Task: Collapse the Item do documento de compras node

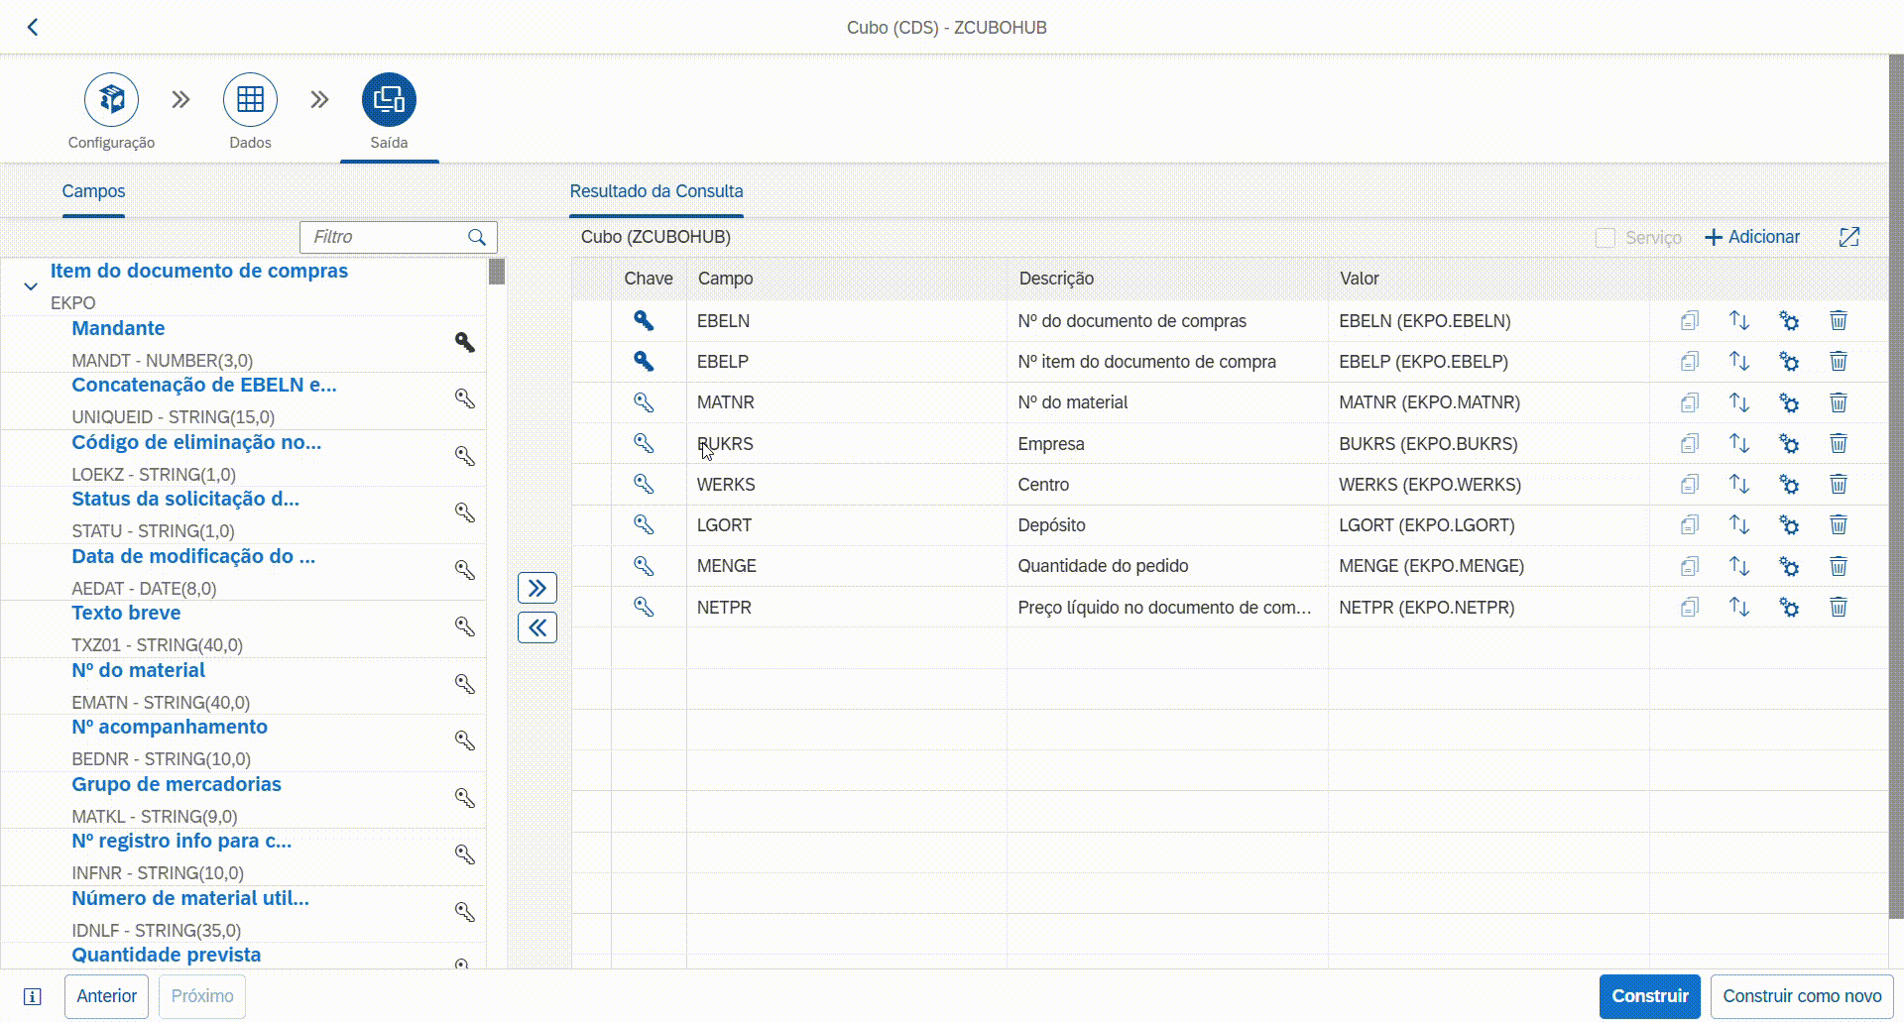Action: (31, 286)
